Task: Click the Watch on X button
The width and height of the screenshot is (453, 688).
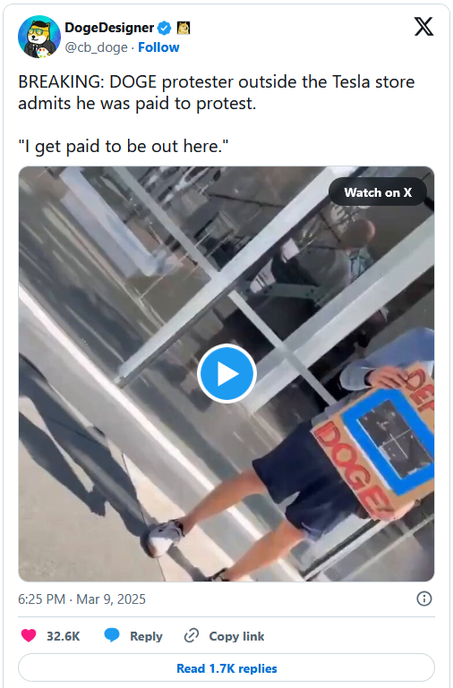Action: [378, 192]
